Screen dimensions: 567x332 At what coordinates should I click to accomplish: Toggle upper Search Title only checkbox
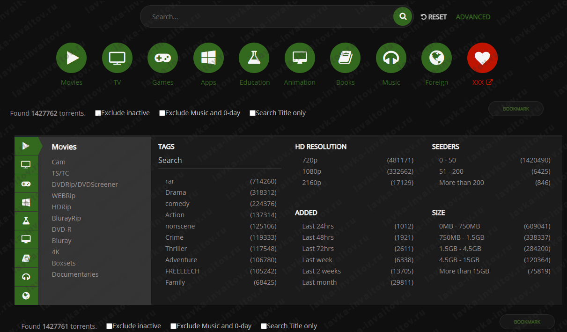pos(252,113)
